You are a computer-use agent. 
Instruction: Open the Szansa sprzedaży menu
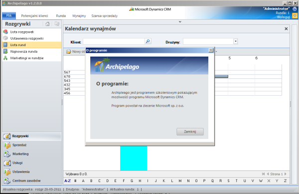(x=105, y=16)
